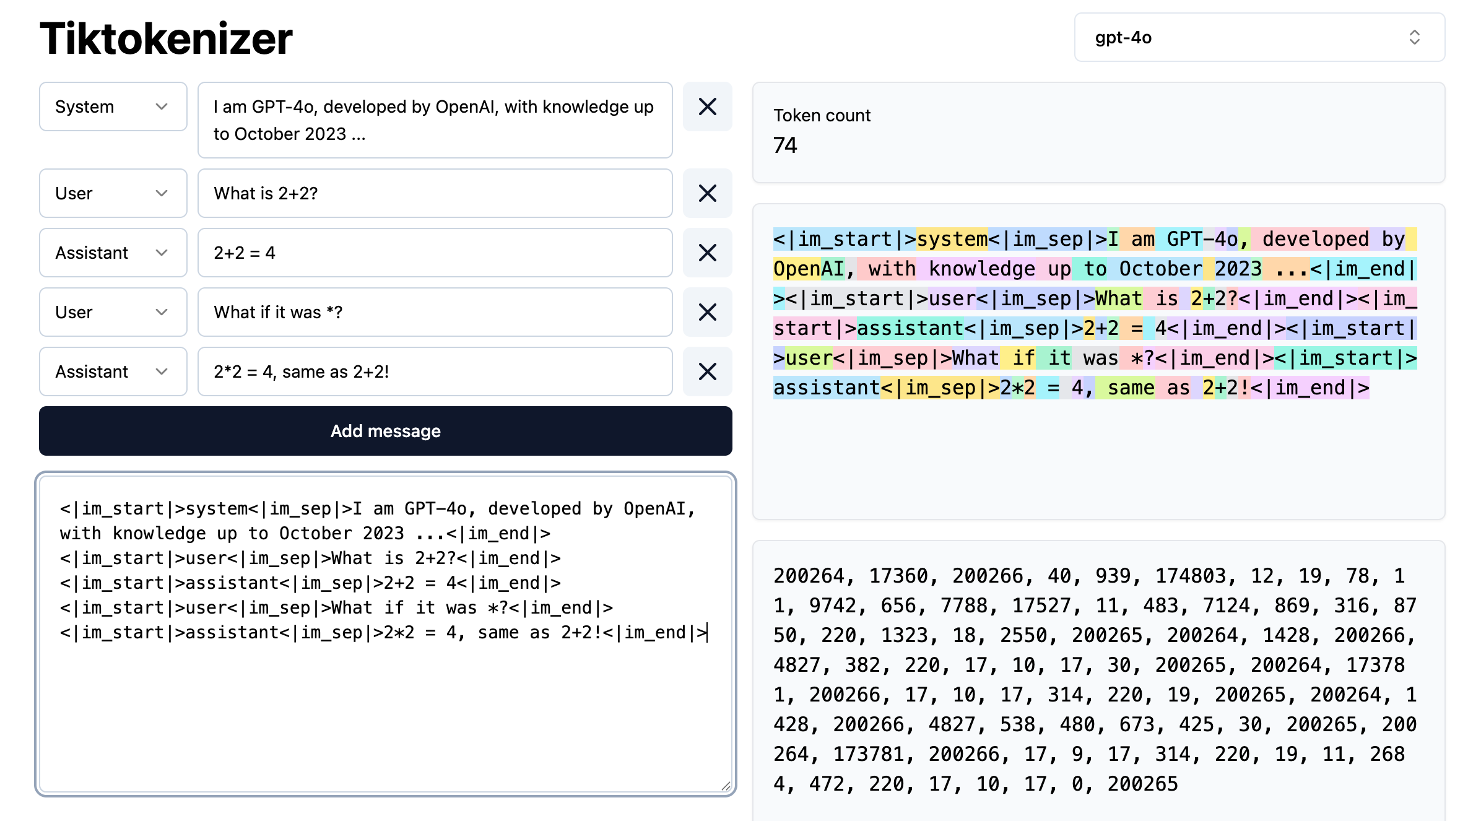1481x821 pixels.
Task: Grab the textarea resize handle corner
Action: 726,786
